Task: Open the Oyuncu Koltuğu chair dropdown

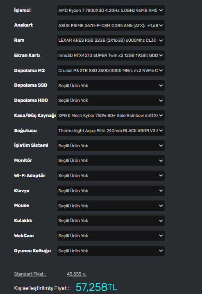Action: [x=111, y=251]
